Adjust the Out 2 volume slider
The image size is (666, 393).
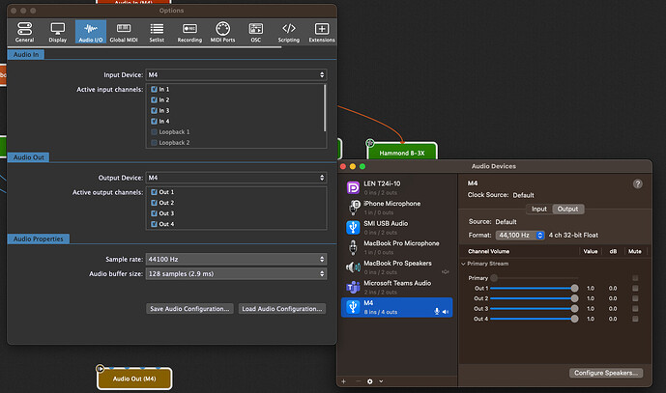point(534,298)
